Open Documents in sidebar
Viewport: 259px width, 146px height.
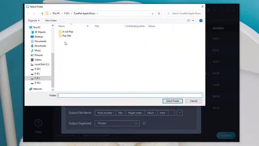38,41
